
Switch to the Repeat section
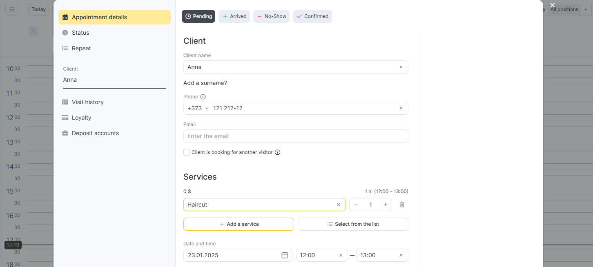(x=81, y=48)
